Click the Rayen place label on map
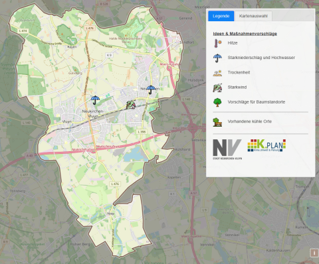This screenshot has height=264, width=319. (x=72, y=47)
